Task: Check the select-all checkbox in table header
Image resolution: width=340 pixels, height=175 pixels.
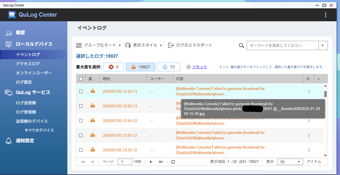Action: (81, 79)
